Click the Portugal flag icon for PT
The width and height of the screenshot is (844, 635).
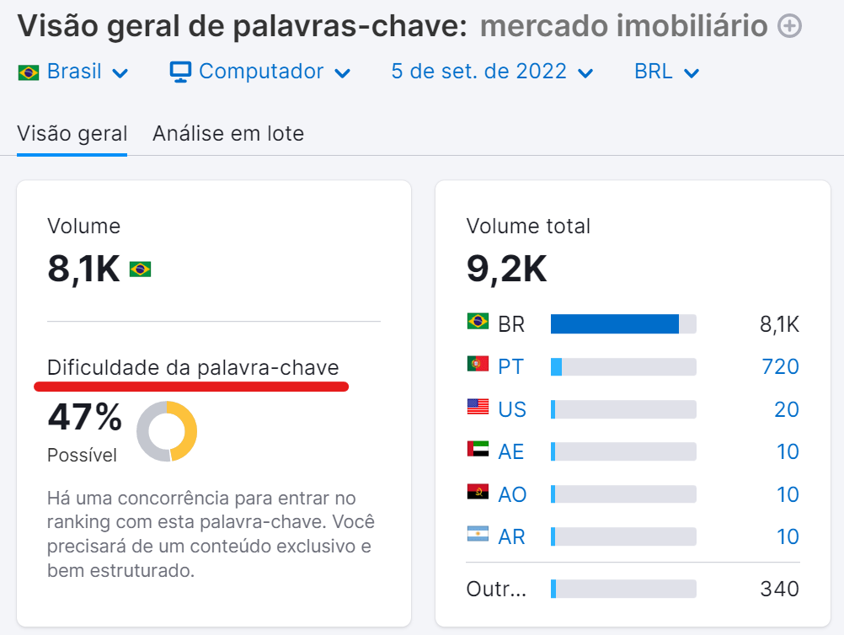pyautogui.click(x=478, y=366)
